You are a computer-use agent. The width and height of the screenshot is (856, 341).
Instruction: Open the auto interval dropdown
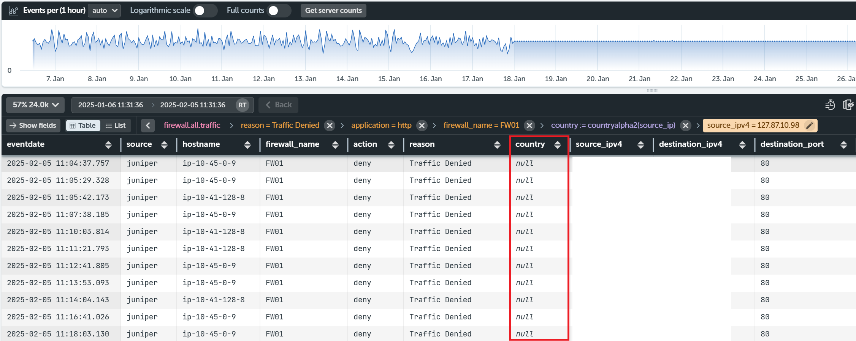tap(105, 11)
